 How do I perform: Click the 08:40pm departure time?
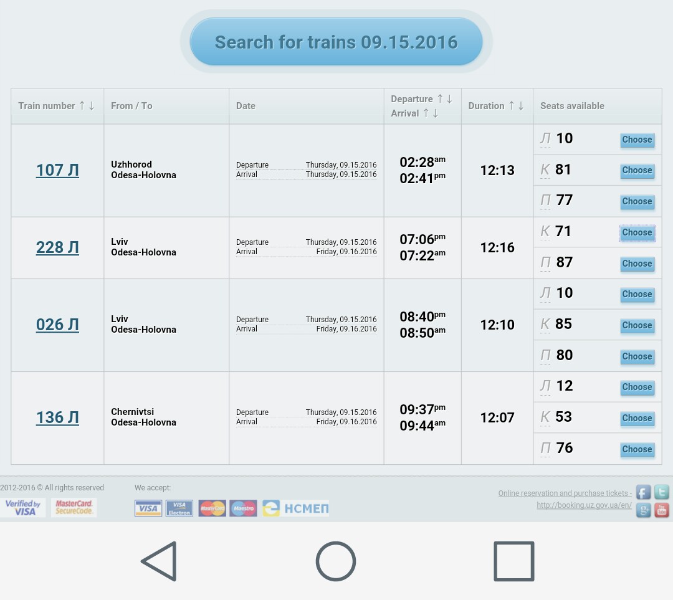click(422, 317)
